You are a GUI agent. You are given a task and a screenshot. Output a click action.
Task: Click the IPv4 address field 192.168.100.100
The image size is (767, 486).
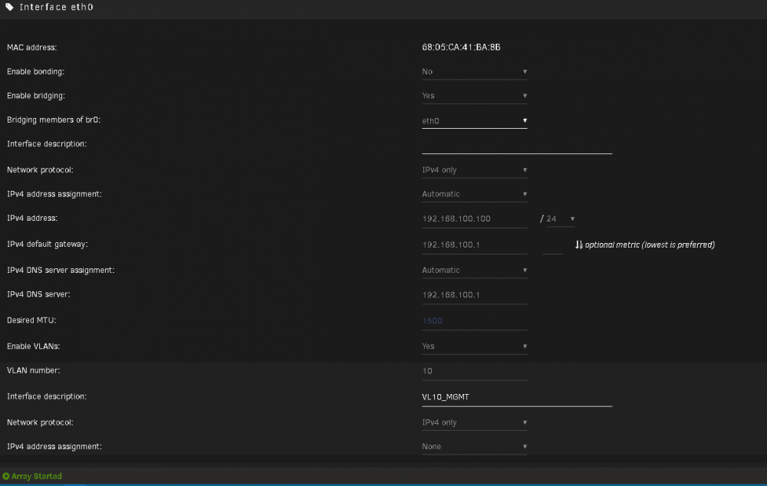coord(474,218)
